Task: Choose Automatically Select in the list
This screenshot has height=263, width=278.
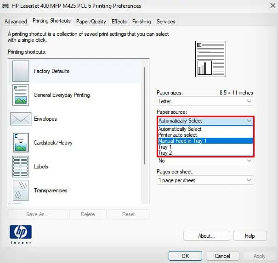Action: [x=205, y=129]
